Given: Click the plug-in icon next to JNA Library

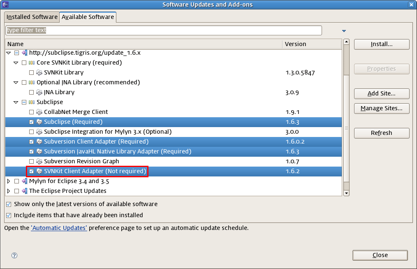Looking at the screenshot, I should point(39,92).
